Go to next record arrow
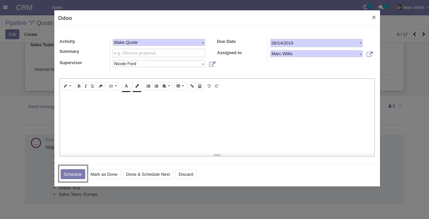Image resolution: width=429 pixels, height=219 pixels. 424,34
